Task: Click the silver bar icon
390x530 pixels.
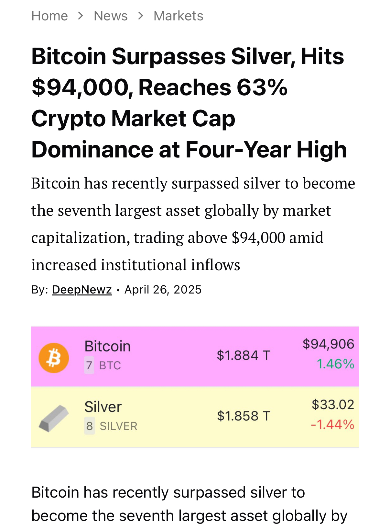Action: click(54, 418)
